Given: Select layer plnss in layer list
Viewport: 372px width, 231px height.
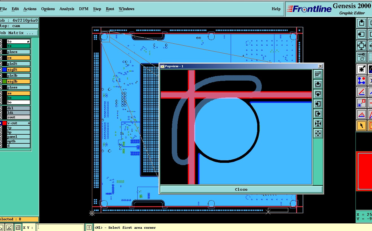Looking at the screenshot, I should click(18, 87).
